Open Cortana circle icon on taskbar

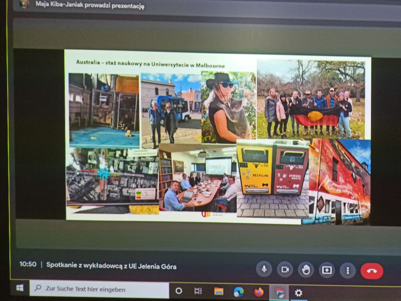point(179,291)
